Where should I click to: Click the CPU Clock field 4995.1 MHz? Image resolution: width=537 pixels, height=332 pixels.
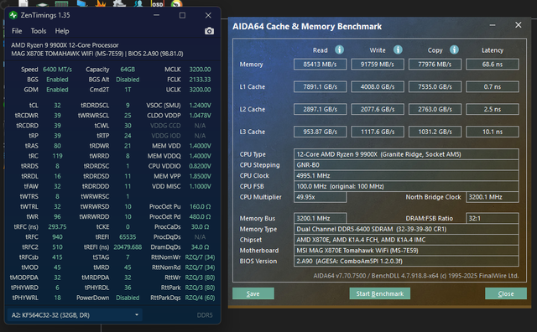pyautogui.click(x=406, y=175)
